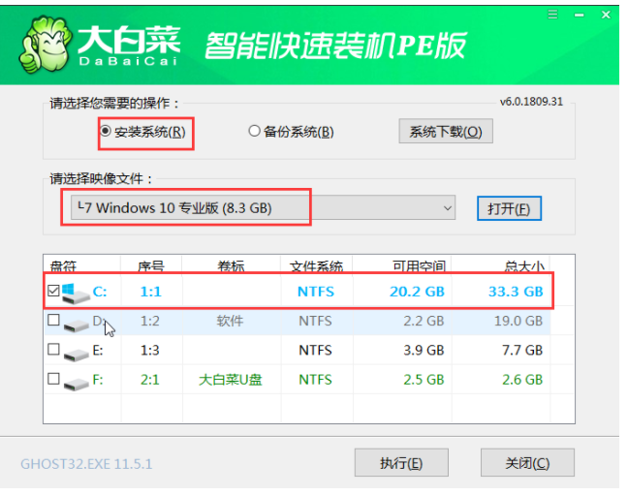Minimize the DaBaiCai installer window
628x496 pixels.
pyautogui.click(x=579, y=15)
